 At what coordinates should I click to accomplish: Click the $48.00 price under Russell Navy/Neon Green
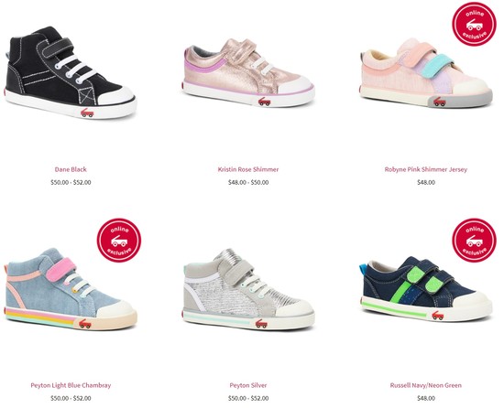coord(426,398)
